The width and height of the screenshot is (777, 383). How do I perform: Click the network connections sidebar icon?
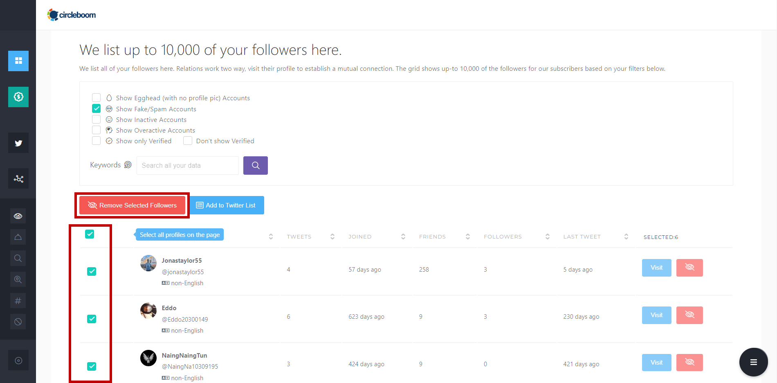pos(18,178)
